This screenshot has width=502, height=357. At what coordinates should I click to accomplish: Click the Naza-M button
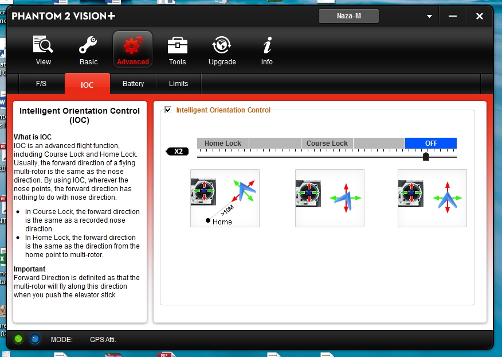click(348, 16)
